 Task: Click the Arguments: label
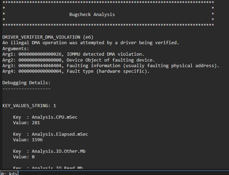(16, 48)
